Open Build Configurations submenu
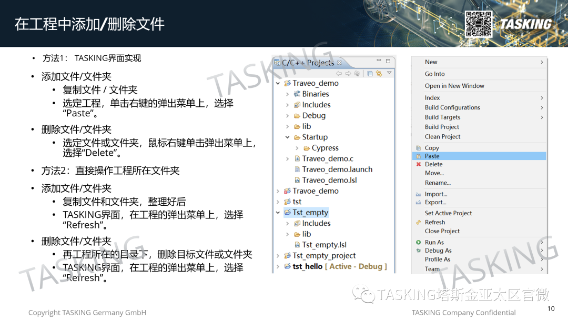Viewport: 568px width, 320px height. (x=479, y=108)
